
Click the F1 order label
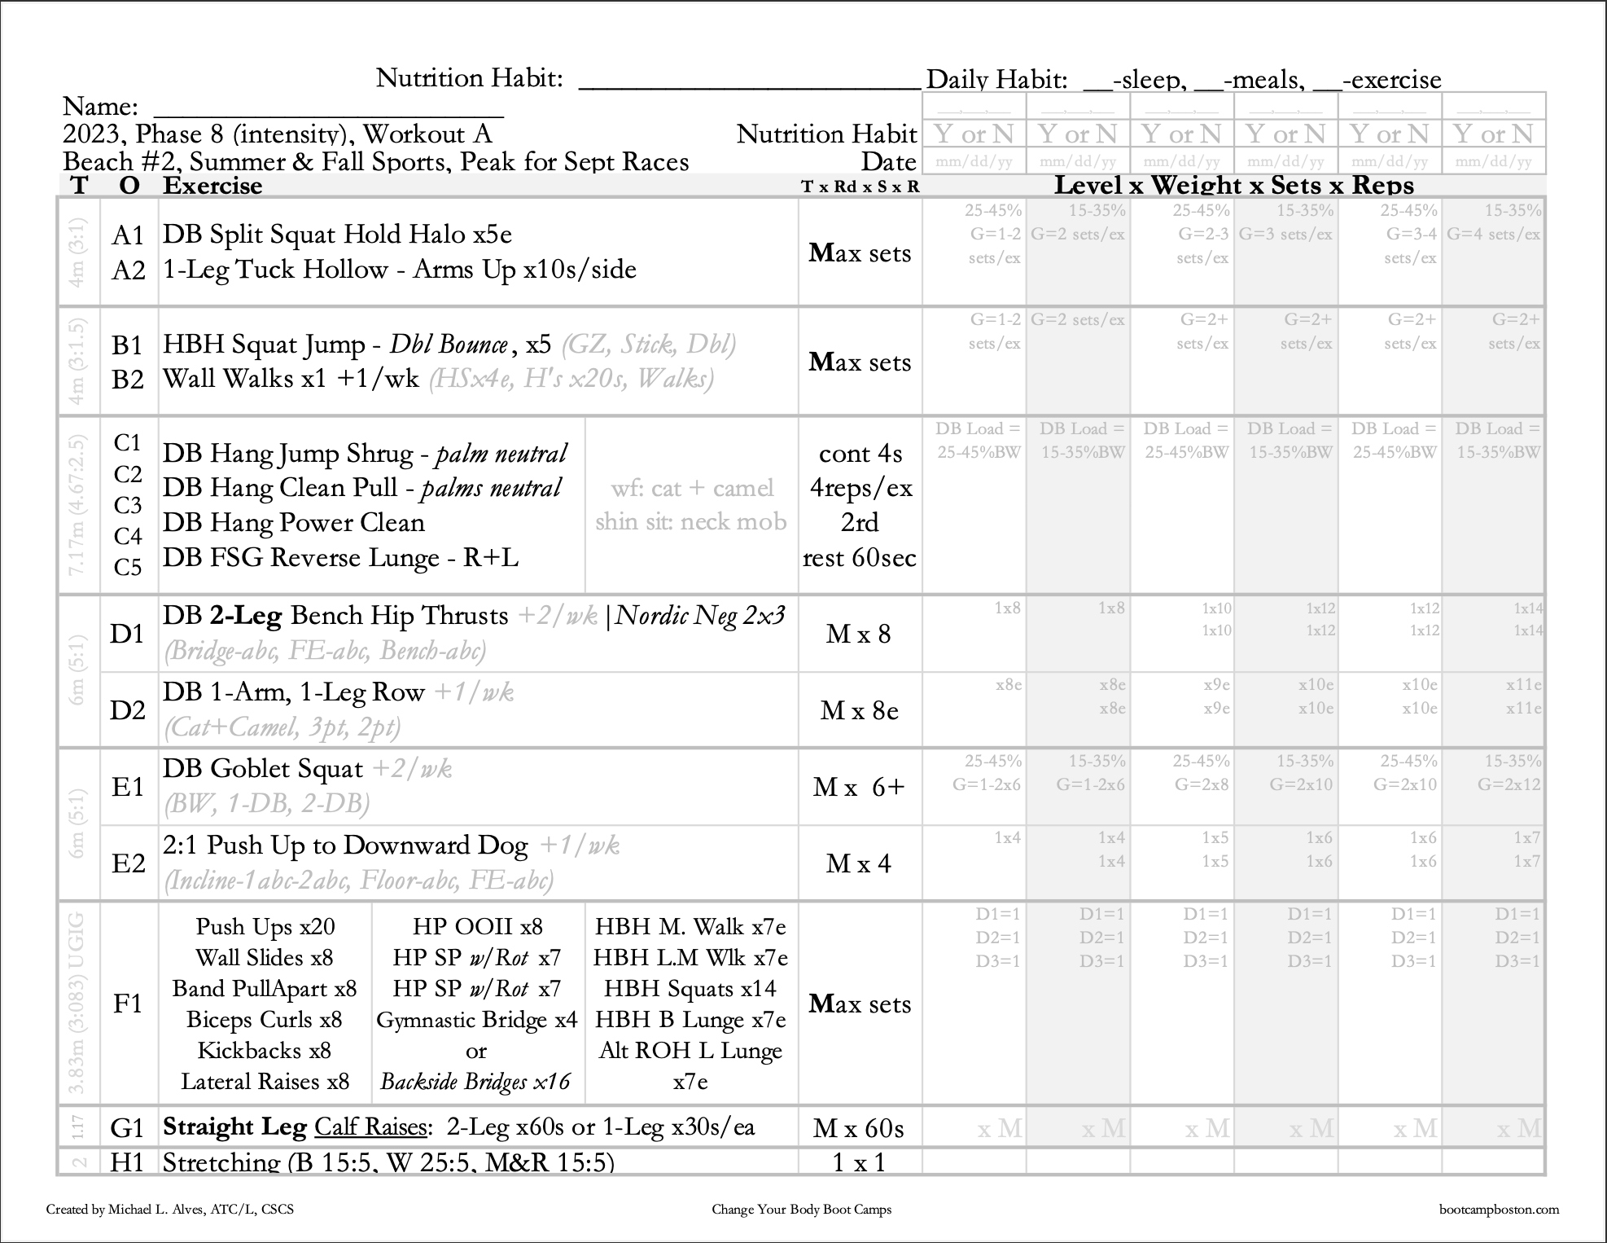128,1004
